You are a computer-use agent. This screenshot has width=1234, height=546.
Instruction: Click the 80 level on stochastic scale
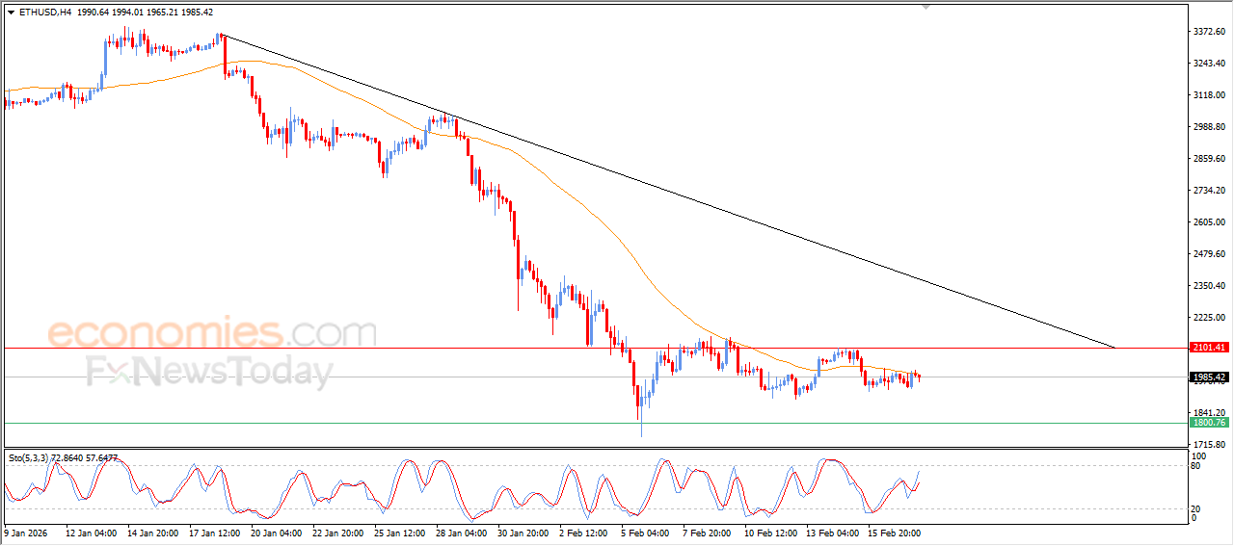coord(1198,467)
